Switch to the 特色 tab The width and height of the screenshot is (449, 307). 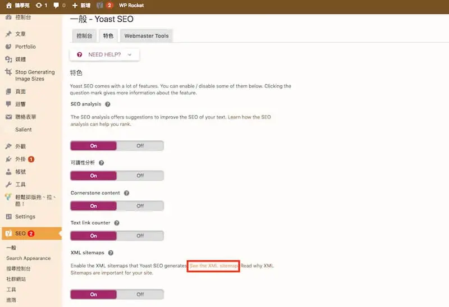(x=108, y=36)
